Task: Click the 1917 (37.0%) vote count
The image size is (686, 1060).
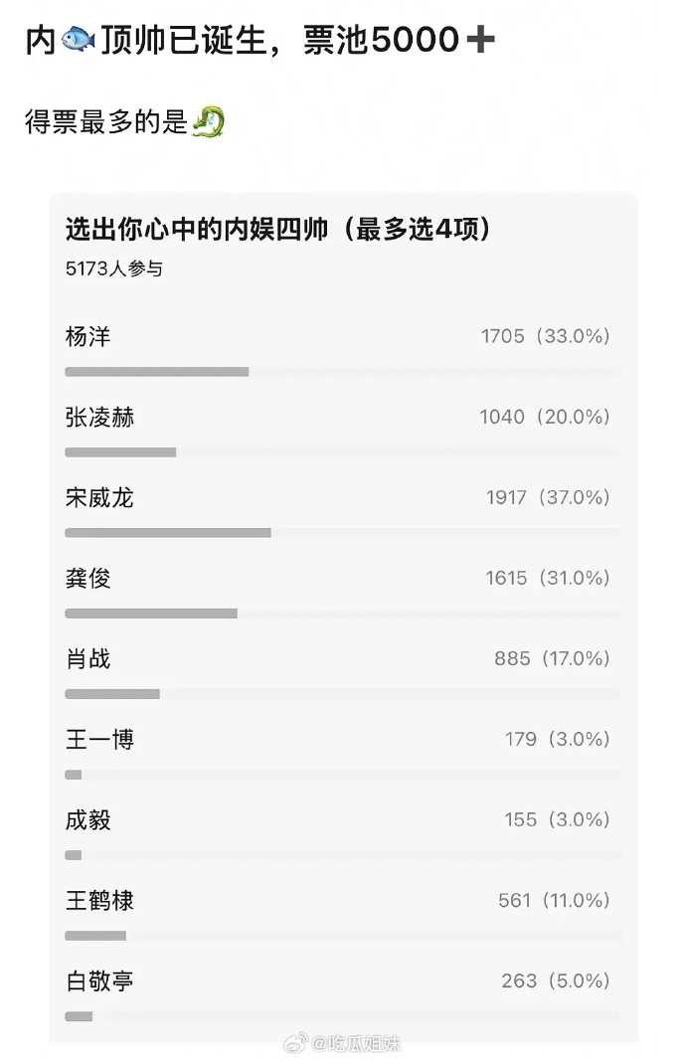Action: point(548,497)
